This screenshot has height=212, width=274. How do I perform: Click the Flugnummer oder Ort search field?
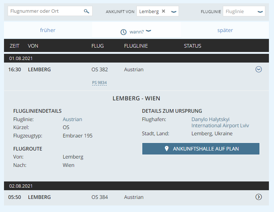click(45, 11)
